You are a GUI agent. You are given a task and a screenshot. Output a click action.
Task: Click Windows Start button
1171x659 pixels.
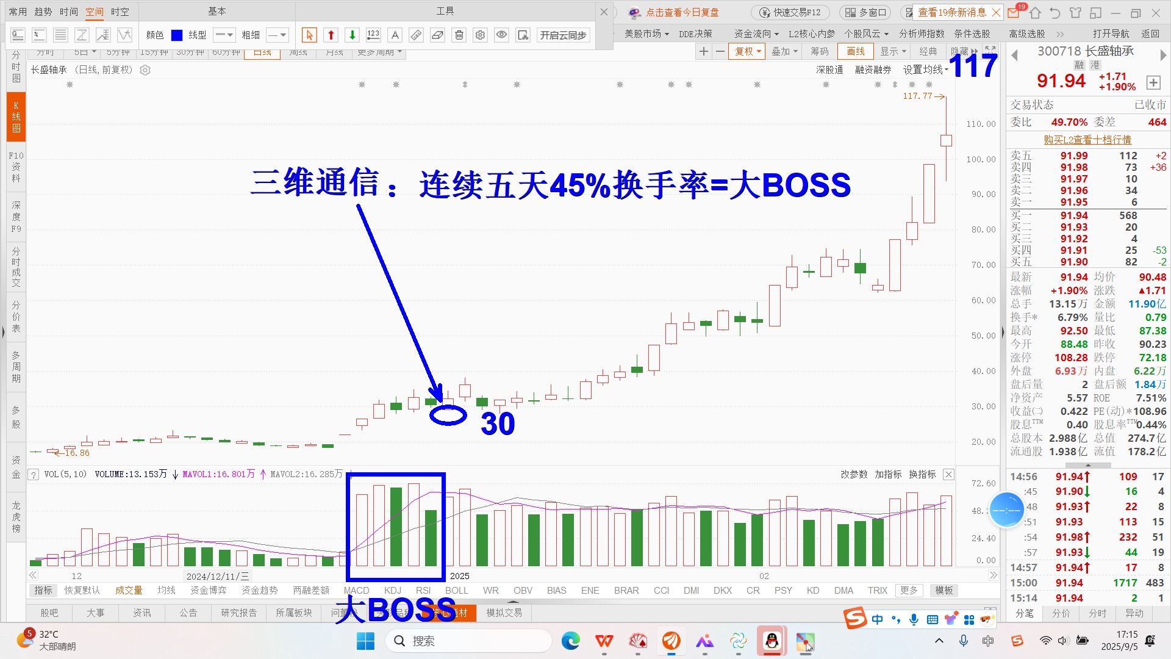click(365, 641)
